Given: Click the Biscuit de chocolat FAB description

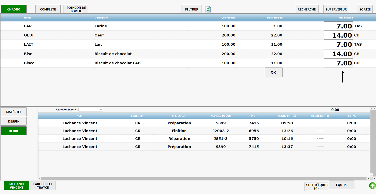Looking at the screenshot, I should (117, 63).
